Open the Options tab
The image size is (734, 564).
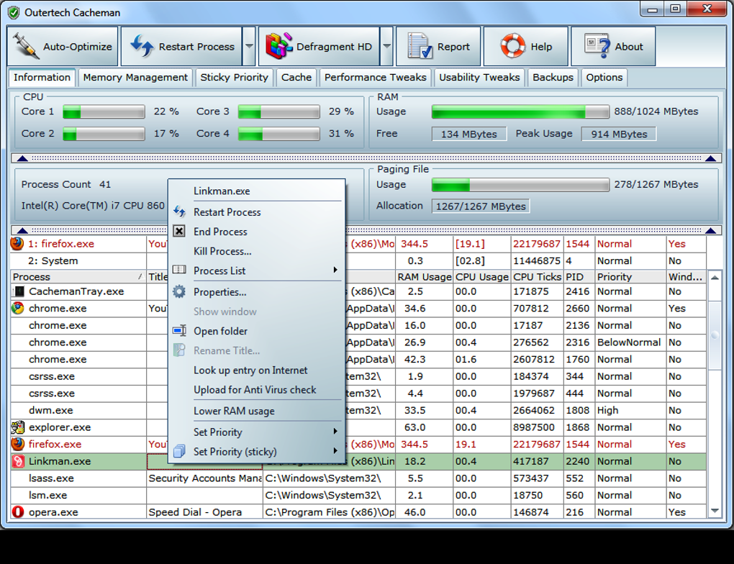(604, 78)
